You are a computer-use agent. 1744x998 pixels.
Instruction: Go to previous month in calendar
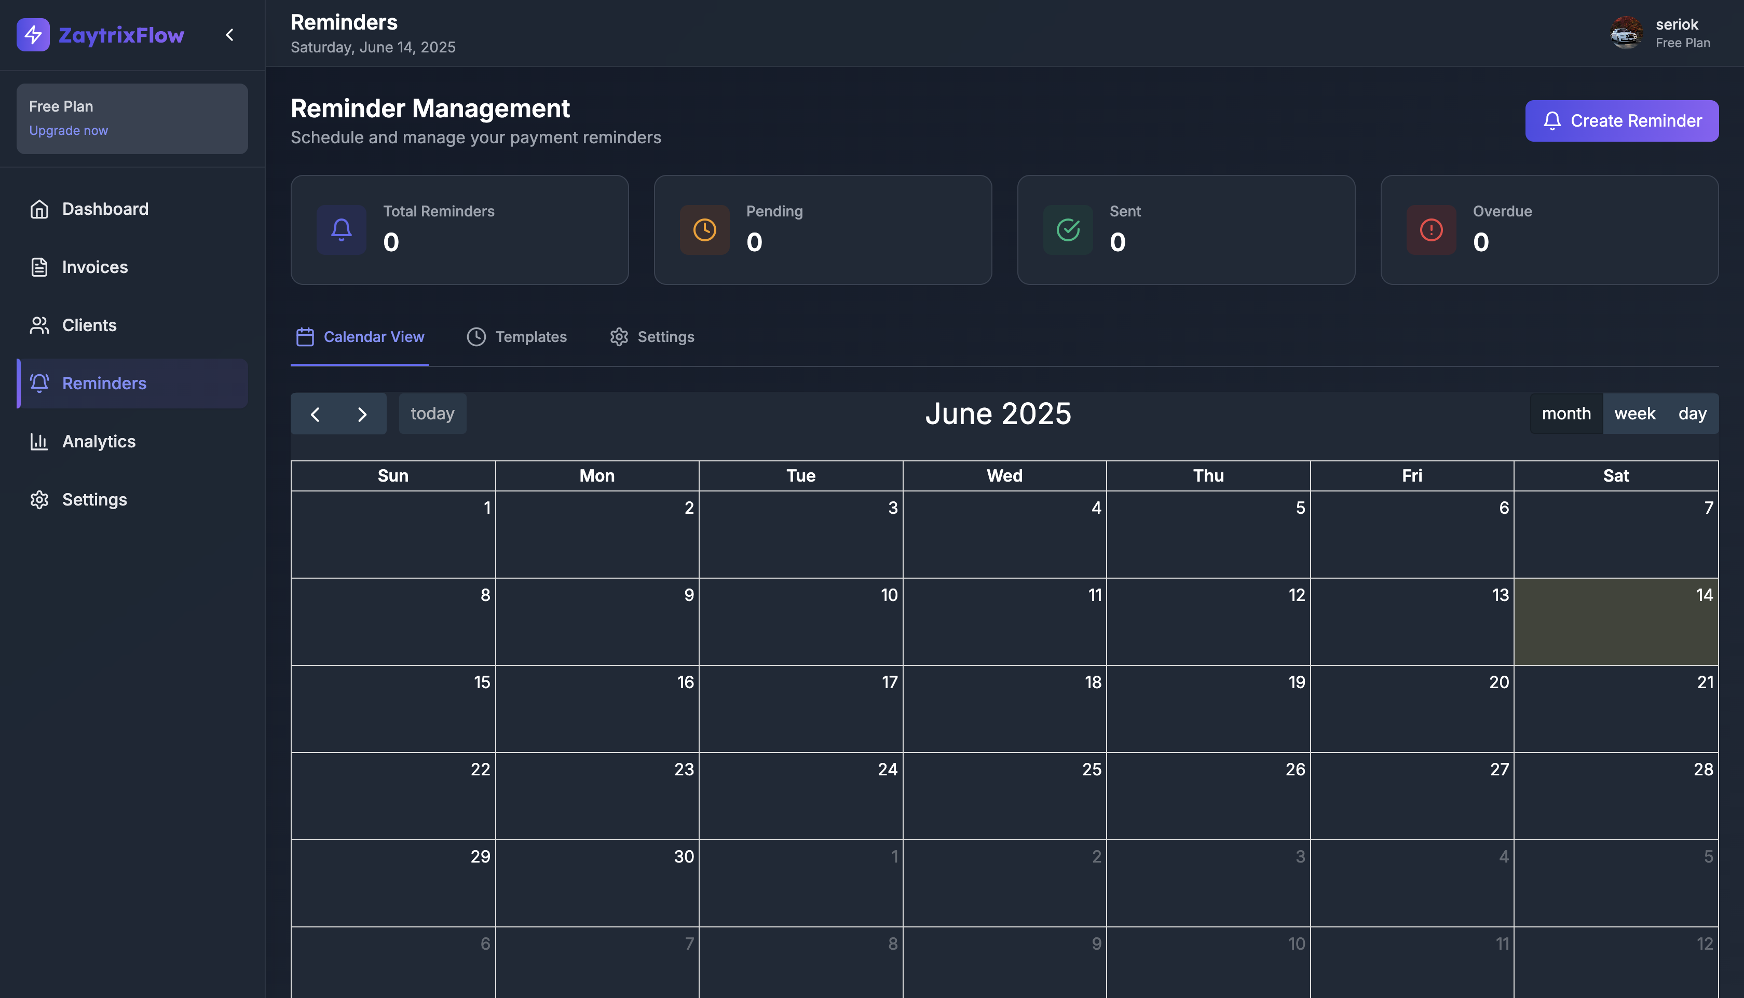316,414
